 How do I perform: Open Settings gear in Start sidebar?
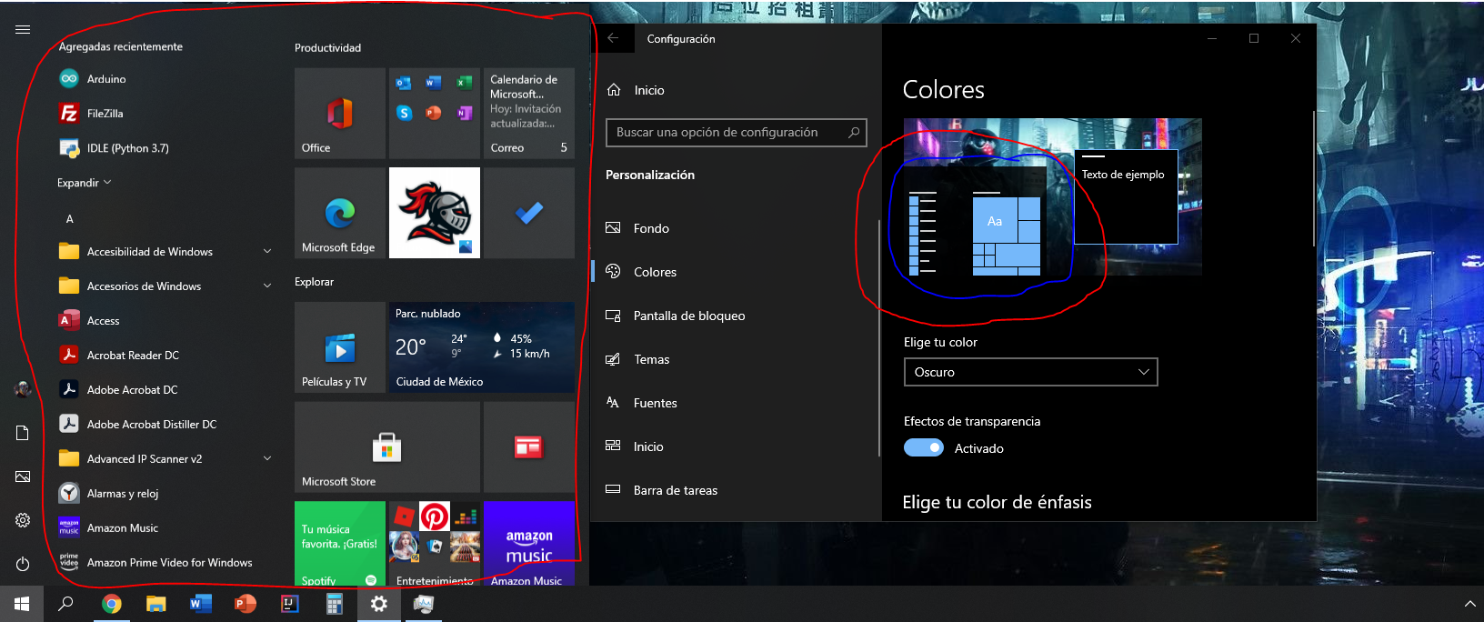[x=23, y=520]
